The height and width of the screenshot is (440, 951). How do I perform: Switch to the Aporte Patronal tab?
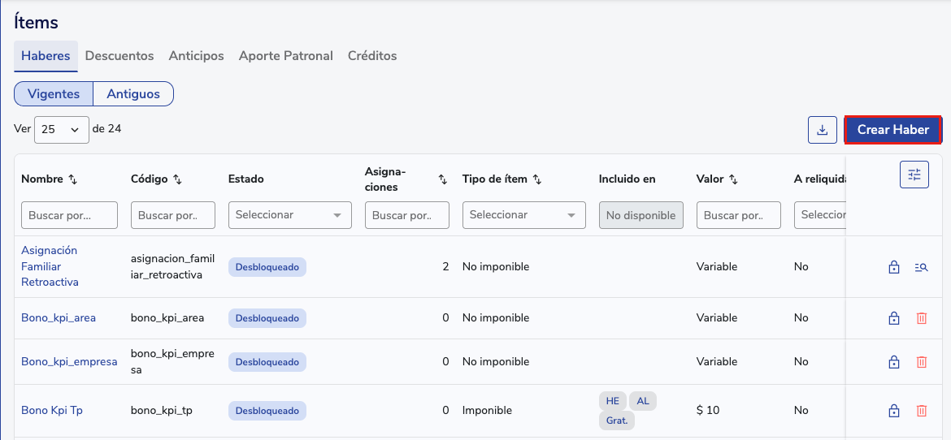tap(285, 56)
